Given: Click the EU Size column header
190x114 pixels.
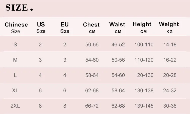Looking at the screenshot, I should 65,28.
